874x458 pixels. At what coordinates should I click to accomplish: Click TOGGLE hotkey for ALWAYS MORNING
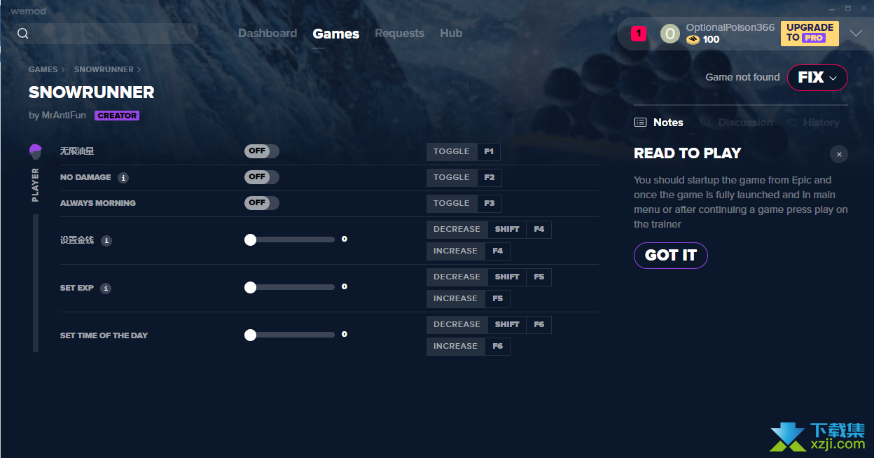[452, 204]
